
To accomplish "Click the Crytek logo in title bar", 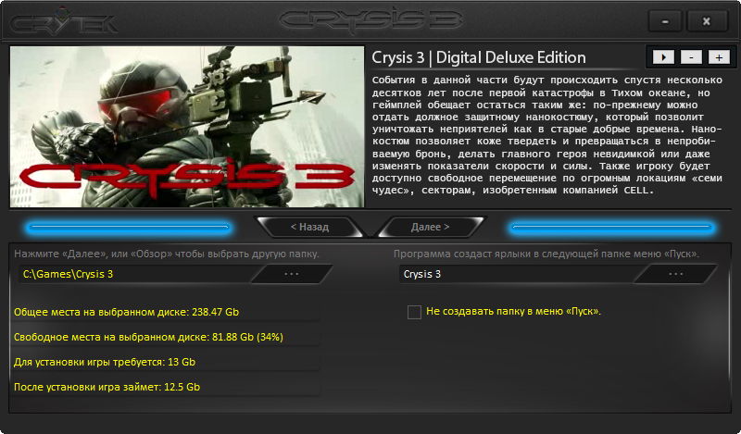I will 64,21.
